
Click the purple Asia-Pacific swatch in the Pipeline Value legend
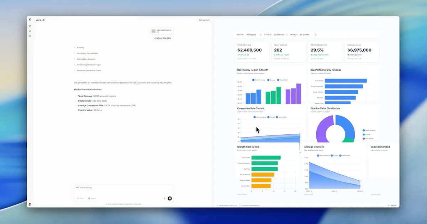(364, 139)
